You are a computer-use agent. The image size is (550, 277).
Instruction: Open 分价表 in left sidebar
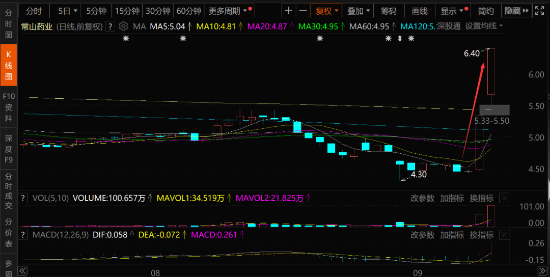[9, 232]
